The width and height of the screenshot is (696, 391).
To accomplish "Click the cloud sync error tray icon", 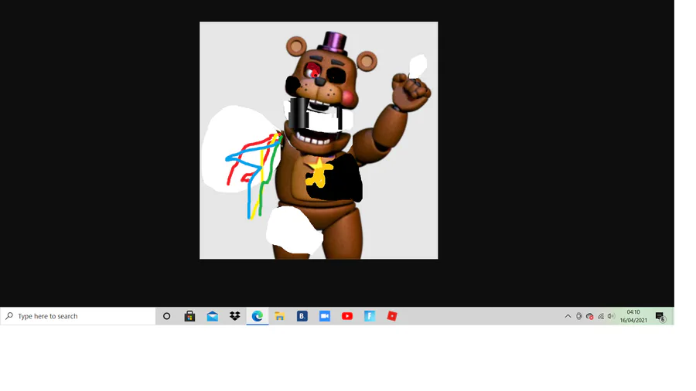I will coord(589,316).
